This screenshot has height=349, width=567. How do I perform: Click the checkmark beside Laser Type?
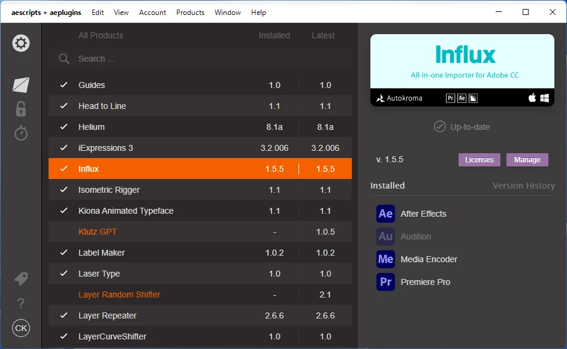[64, 274]
